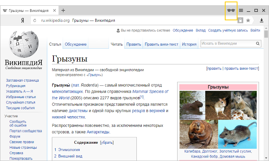Click the footnote reference [1]
Viewport: 269px width, 161px height.
[x=141, y=97]
